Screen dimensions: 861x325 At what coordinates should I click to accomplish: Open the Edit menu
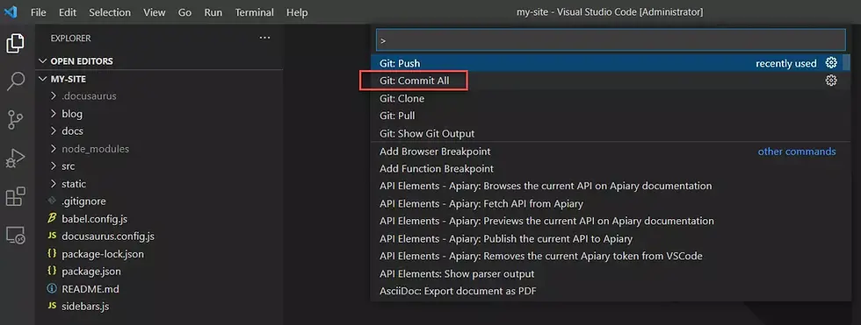pos(68,12)
